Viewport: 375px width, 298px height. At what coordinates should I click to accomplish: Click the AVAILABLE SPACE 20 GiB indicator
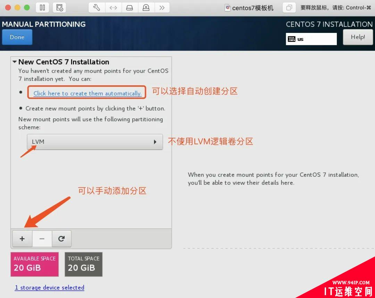coord(35,264)
